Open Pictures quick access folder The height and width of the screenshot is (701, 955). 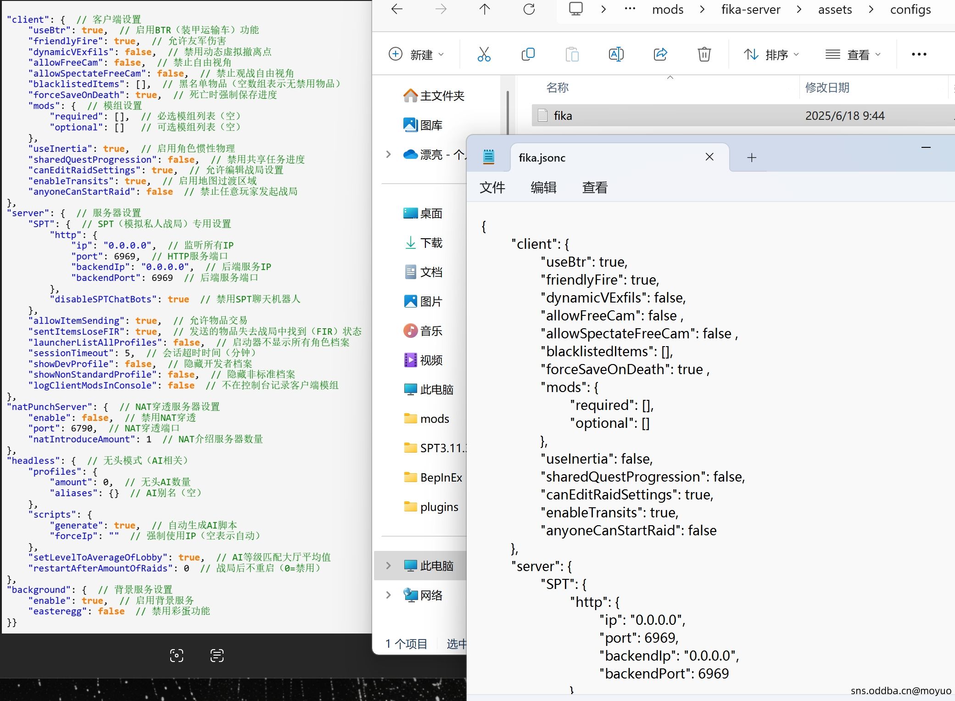coord(423,301)
